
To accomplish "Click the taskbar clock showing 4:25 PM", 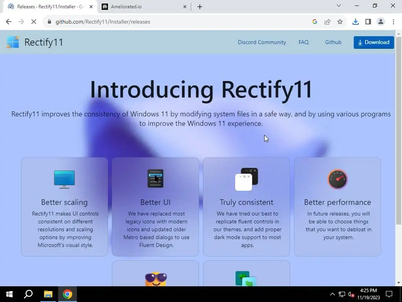I will (x=368, y=294).
